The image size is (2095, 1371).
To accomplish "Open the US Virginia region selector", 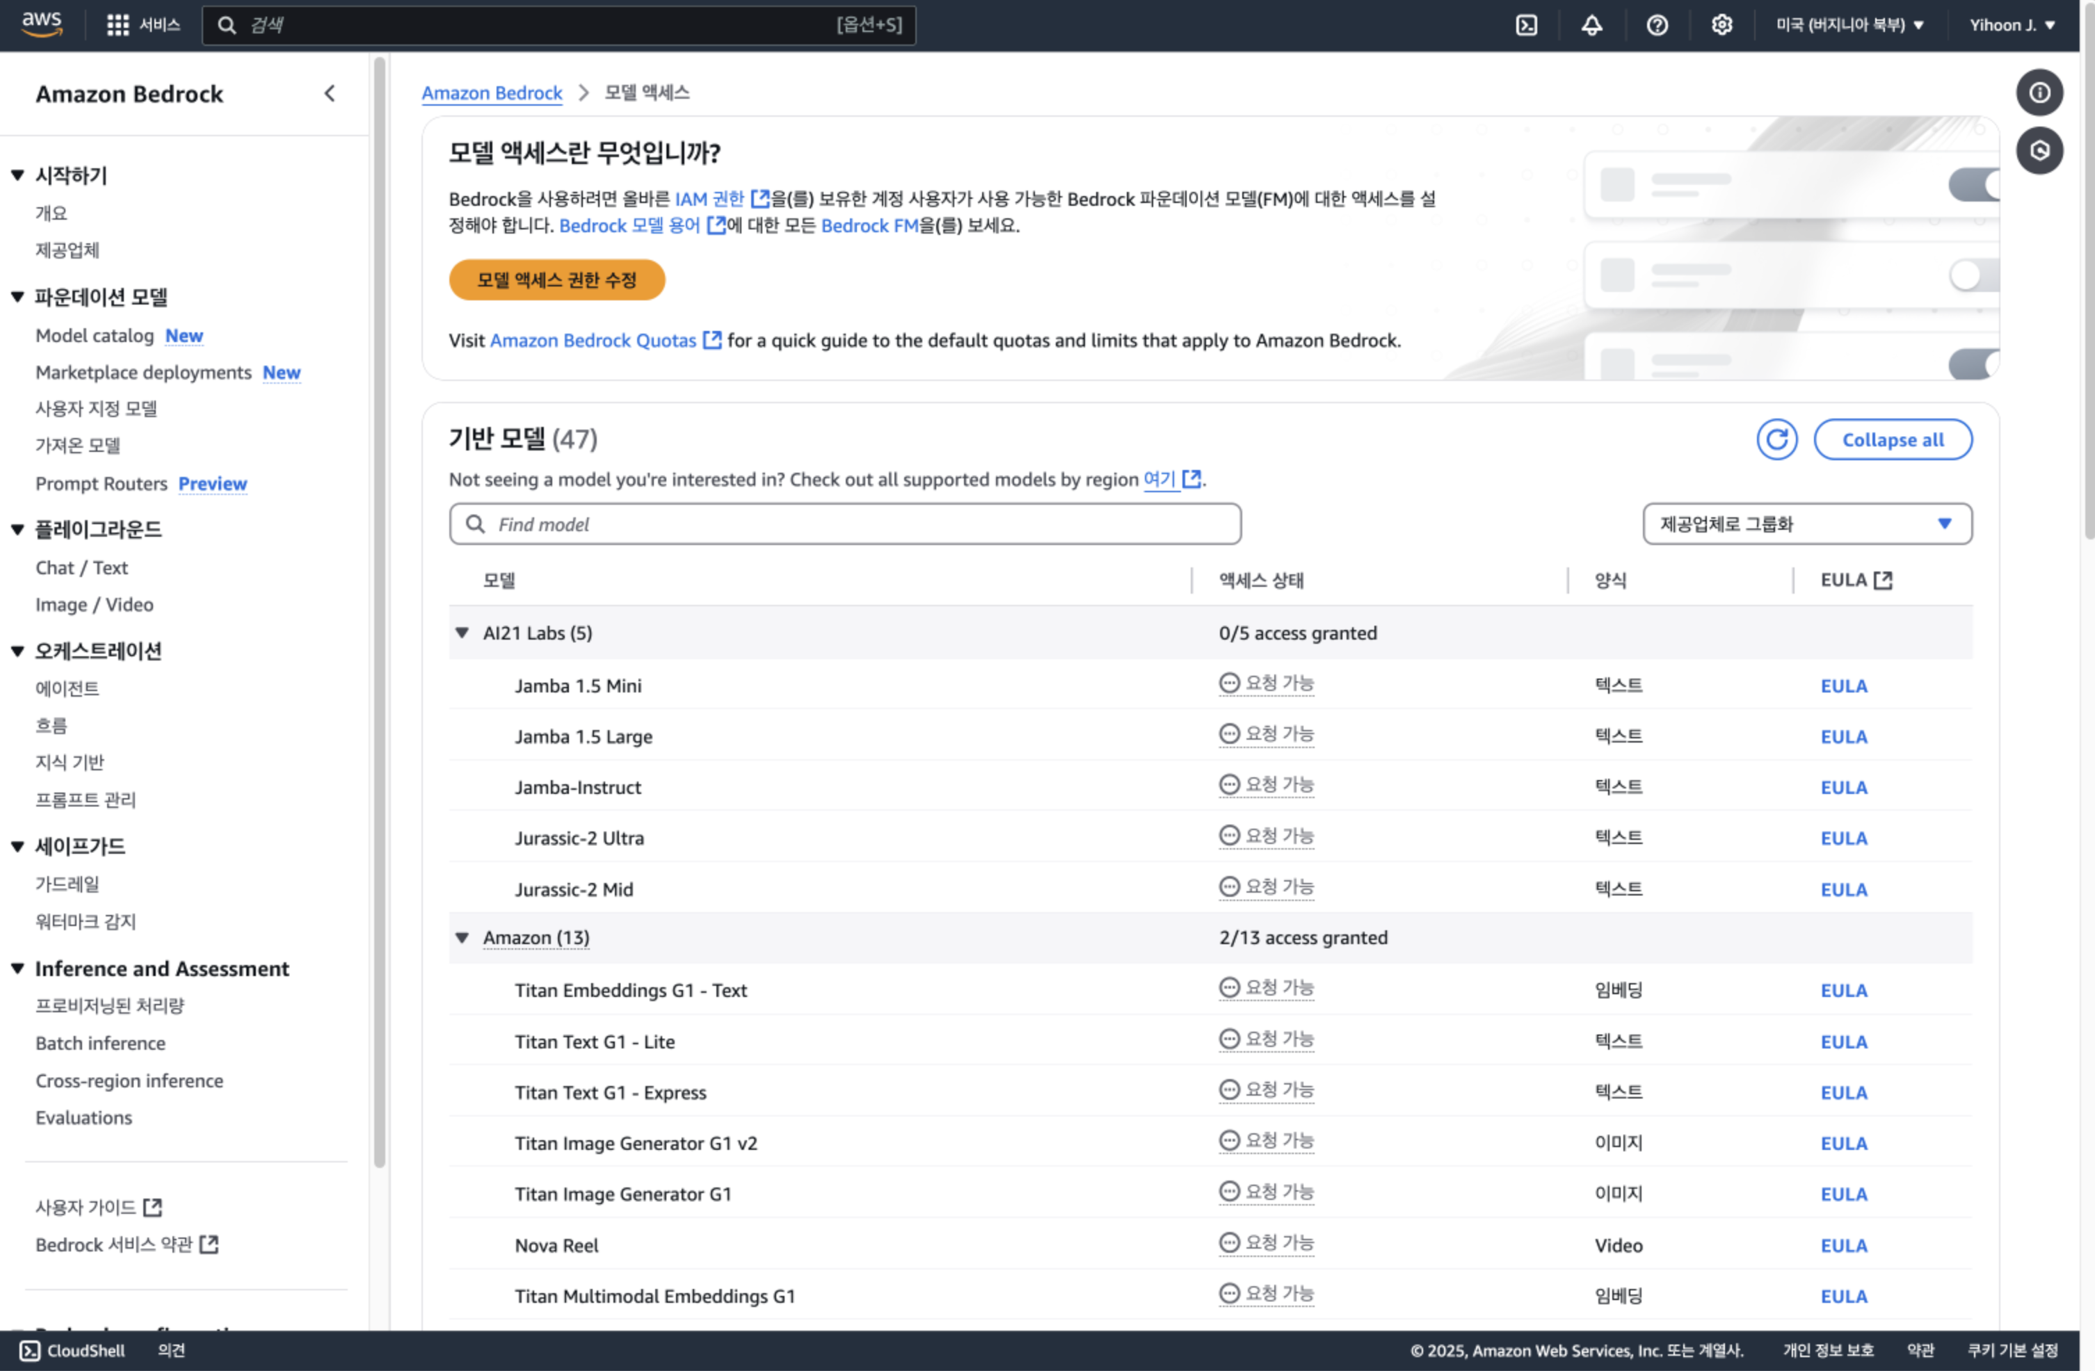I will point(1849,24).
